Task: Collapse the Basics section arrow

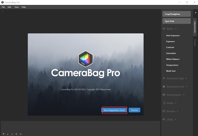Action: [176, 29]
